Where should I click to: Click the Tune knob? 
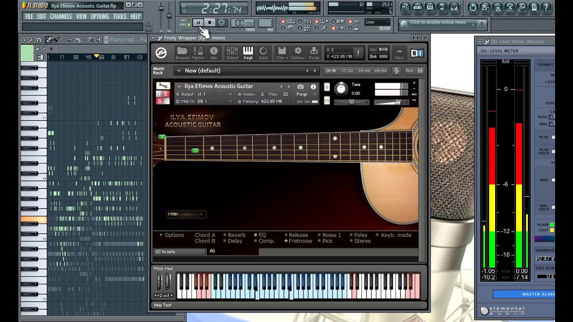coord(341,89)
